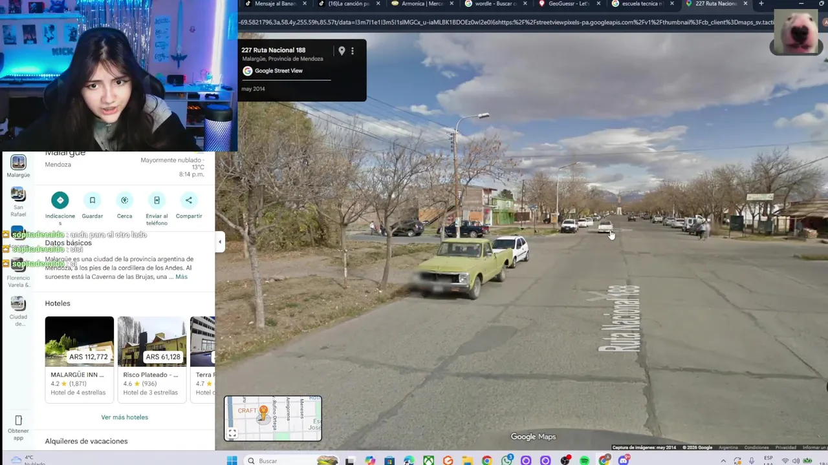Share Malargüe with the Compartir icon
Image resolution: width=828 pixels, height=465 pixels.
pyautogui.click(x=189, y=200)
